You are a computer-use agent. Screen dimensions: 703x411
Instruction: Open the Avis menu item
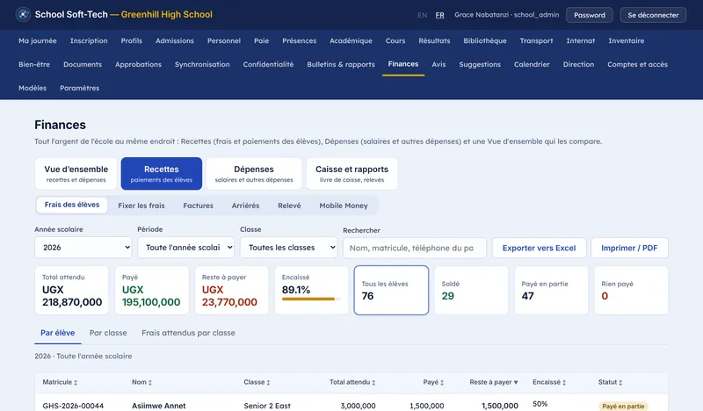(438, 64)
